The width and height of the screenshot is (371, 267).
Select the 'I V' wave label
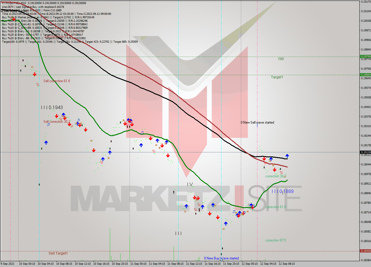[x=190, y=184]
